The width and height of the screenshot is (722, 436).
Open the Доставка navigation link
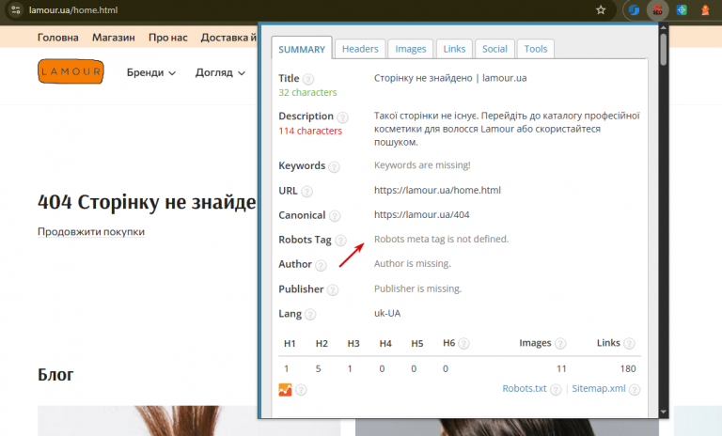pos(228,38)
